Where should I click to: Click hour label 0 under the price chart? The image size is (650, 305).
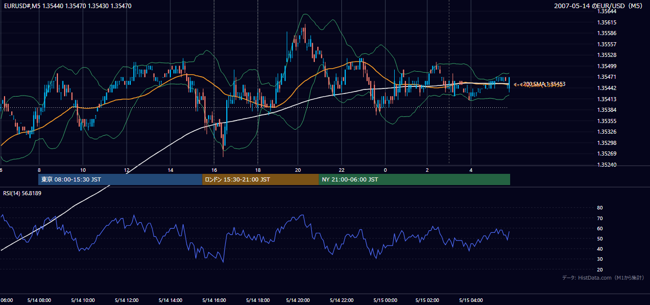[x=385, y=170]
